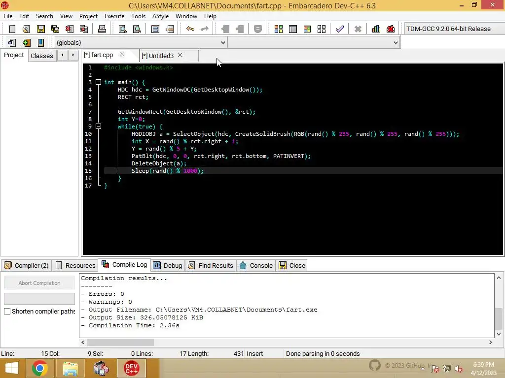Close the fart.cpp tab with its X

pyautogui.click(x=122, y=55)
